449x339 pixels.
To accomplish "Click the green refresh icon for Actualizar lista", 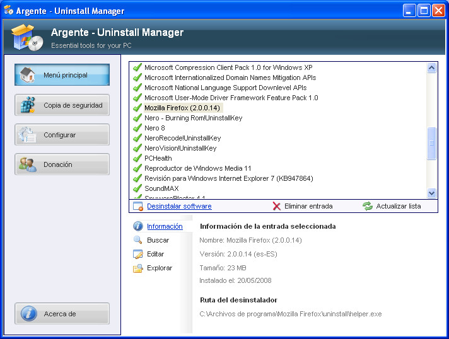I will 368,206.
